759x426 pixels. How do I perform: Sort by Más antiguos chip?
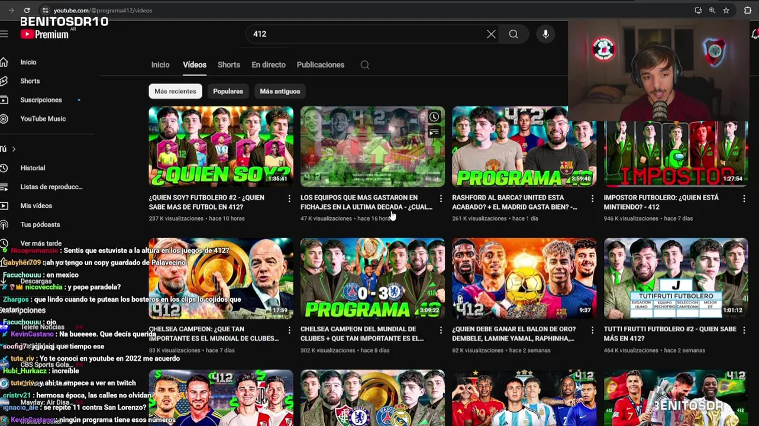[x=280, y=91]
